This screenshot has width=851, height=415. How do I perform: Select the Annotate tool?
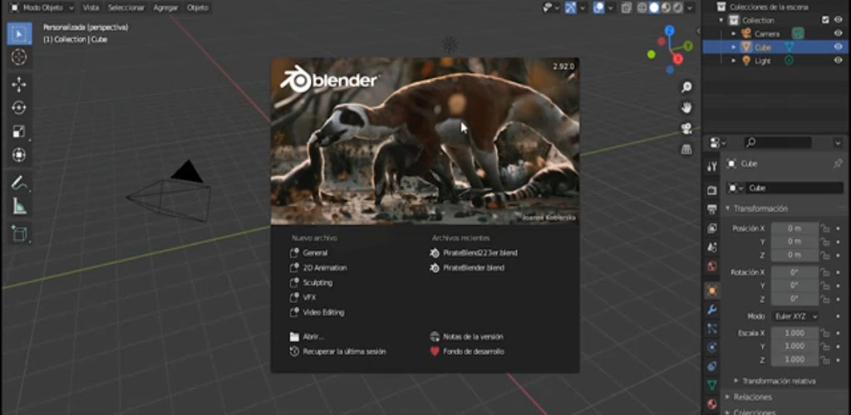(x=19, y=183)
